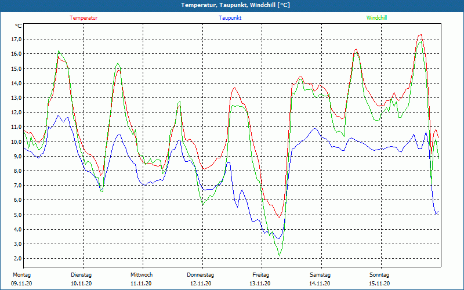Select the 13.11.20 date label
This screenshot has height=290, width=464.
[x=260, y=284]
